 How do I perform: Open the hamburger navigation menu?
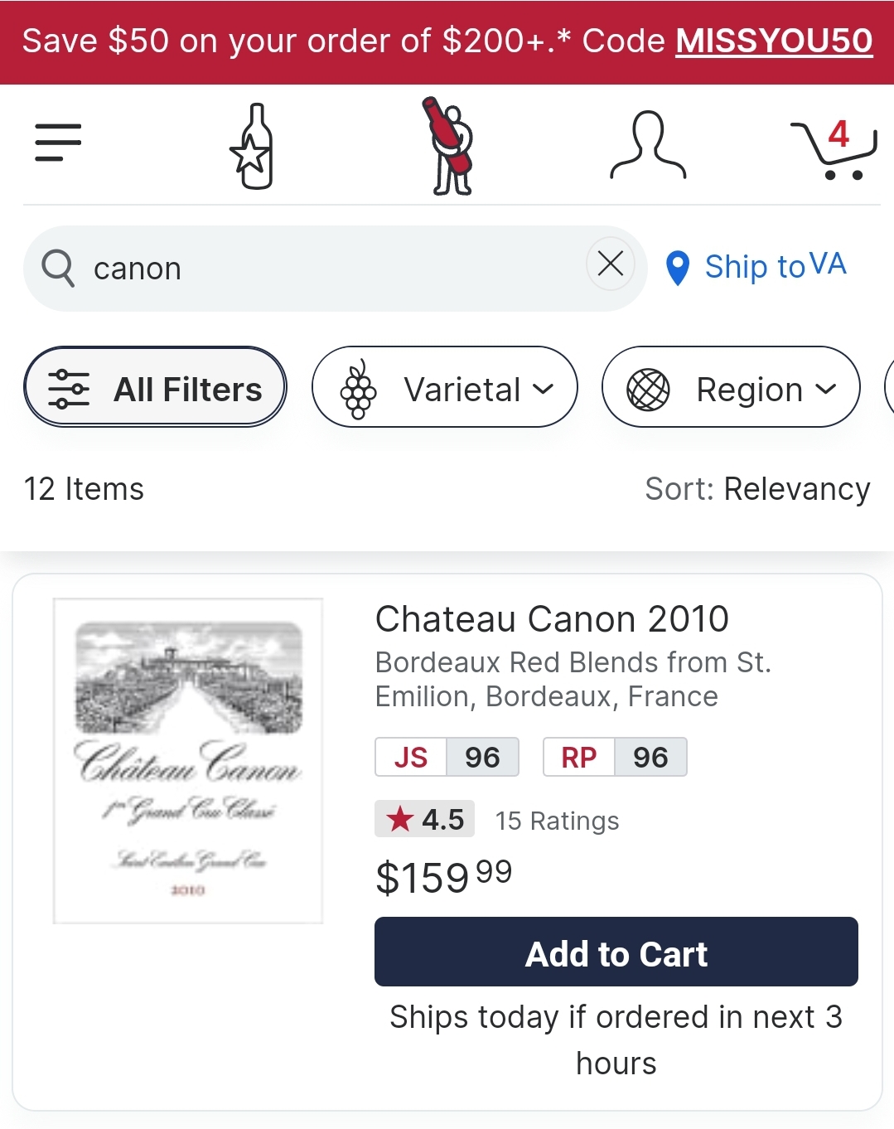click(58, 143)
